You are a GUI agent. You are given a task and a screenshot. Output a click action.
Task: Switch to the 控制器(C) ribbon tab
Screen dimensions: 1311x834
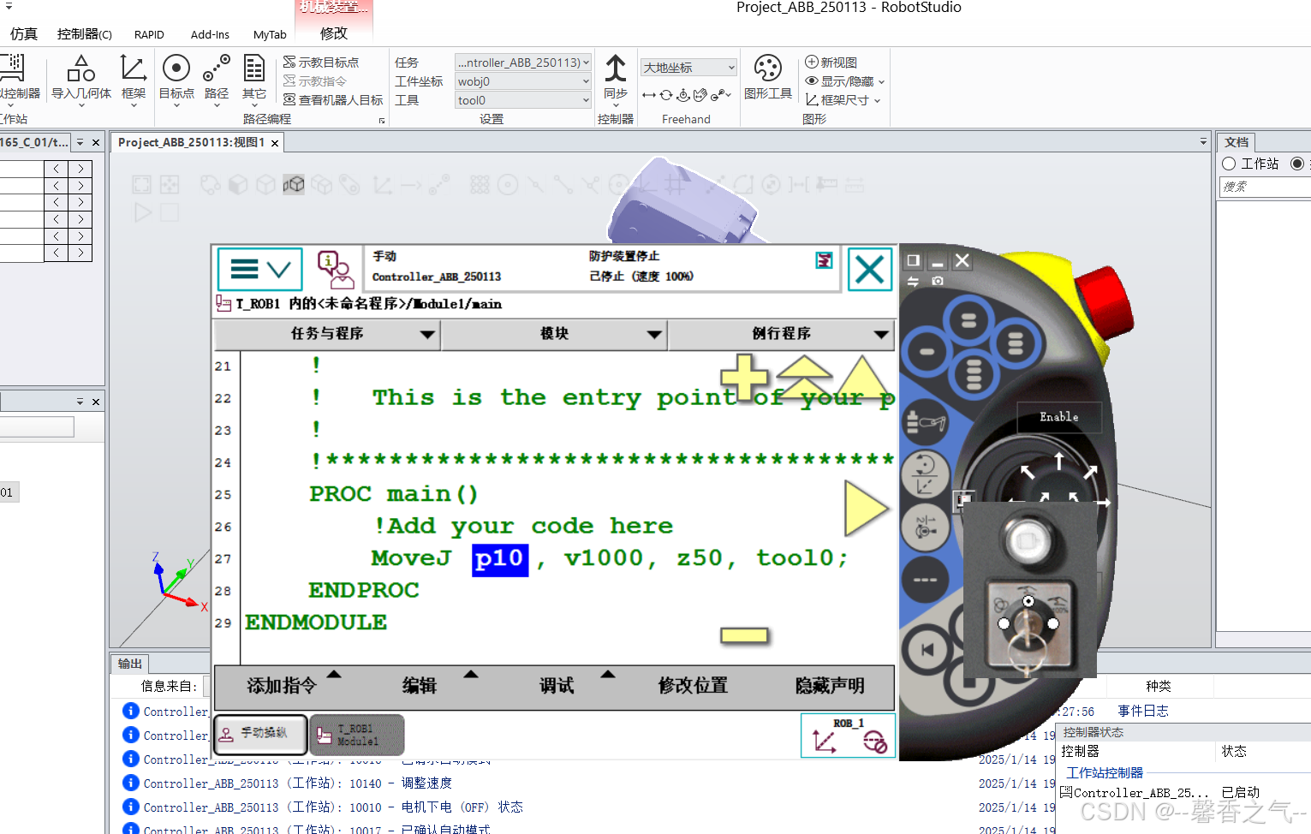(85, 34)
